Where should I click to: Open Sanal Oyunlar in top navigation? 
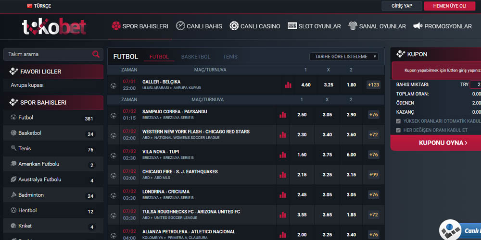tap(377, 26)
